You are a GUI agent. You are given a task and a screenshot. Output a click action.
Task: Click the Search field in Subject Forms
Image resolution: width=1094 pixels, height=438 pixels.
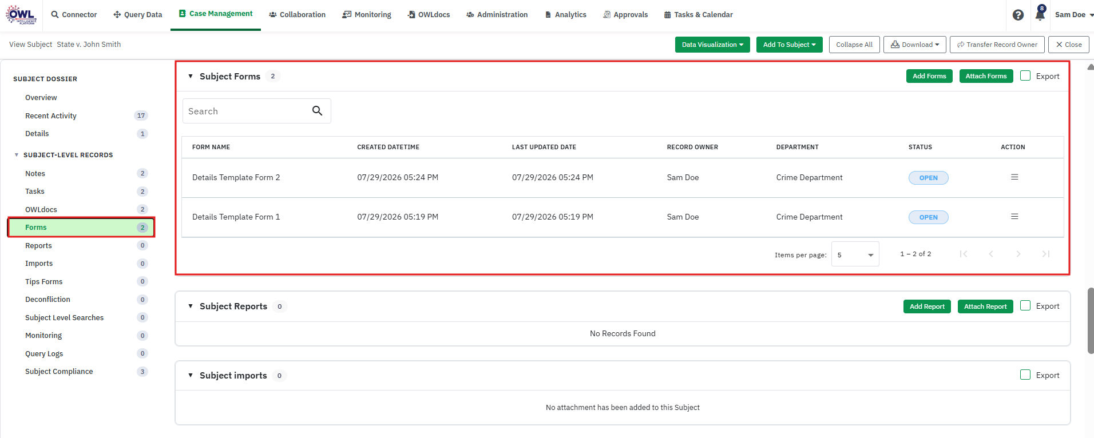[x=256, y=111]
